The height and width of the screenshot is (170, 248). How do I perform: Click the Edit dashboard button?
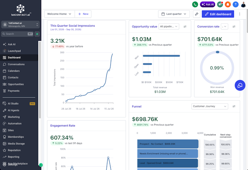pyautogui.click(x=218, y=14)
